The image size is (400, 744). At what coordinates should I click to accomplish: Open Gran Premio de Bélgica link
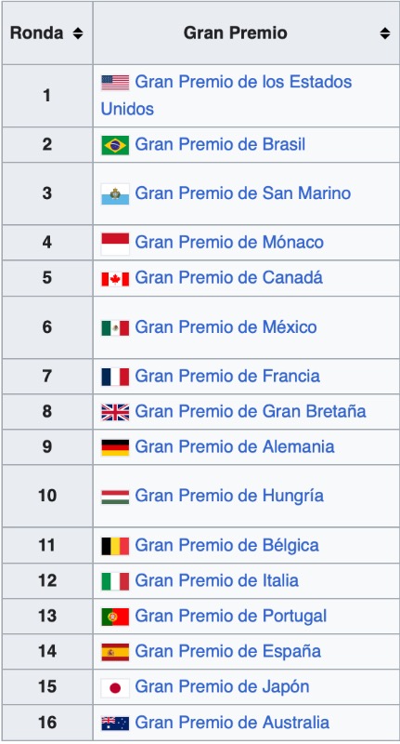click(x=226, y=545)
